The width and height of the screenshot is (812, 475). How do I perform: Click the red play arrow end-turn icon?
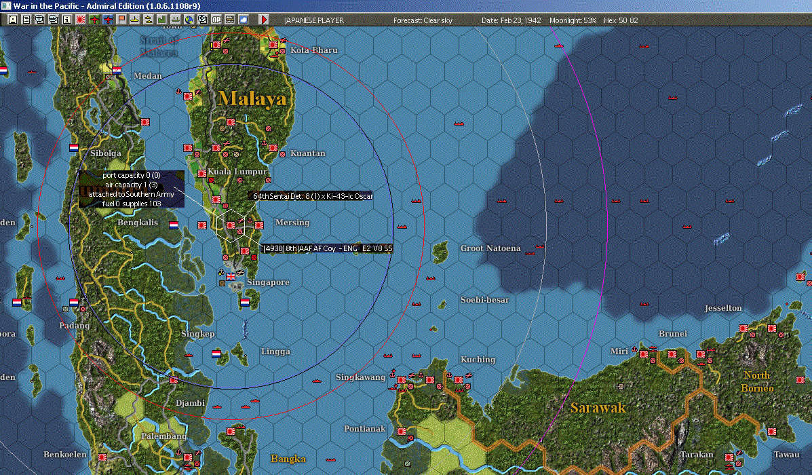tap(264, 20)
